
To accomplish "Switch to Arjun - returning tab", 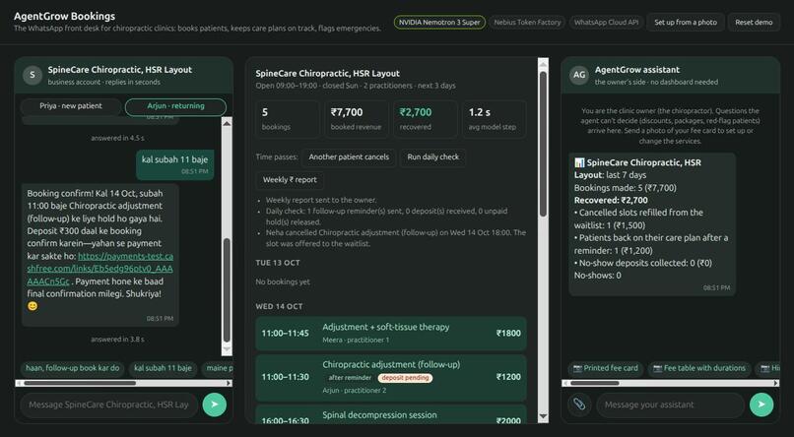I will point(175,106).
